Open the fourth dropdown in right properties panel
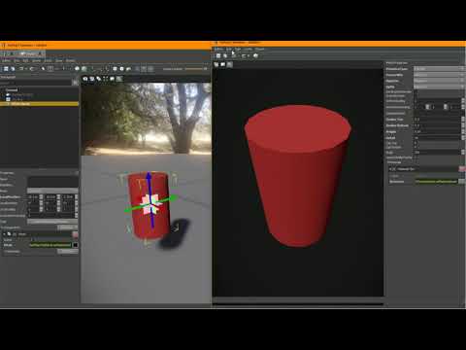The height and width of the screenshot is (350, 466). pos(439,87)
